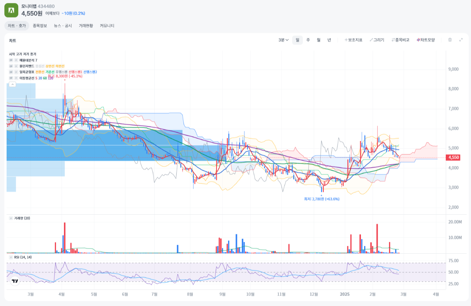This screenshot has height=306, width=471.
Task: Switch to the 종목정보 tab
Action: tap(40, 26)
